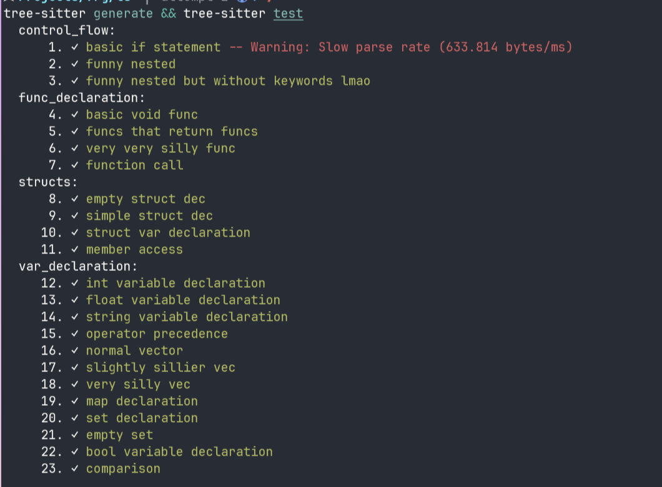The height and width of the screenshot is (487, 662).
Task: Click the checkmark before "operator precedence"
Action: pyautogui.click(x=75, y=334)
